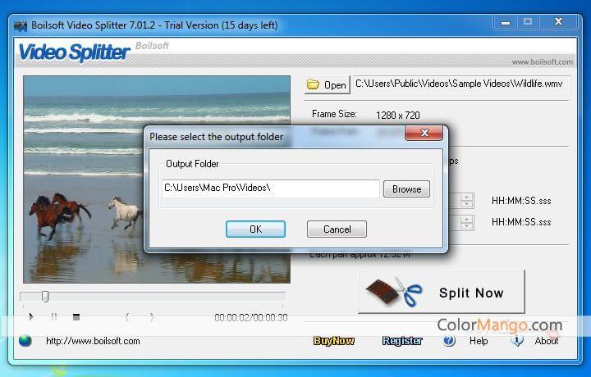The height and width of the screenshot is (377, 591).
Task: Click the video seek slider handle
Action: click(45, 296)
